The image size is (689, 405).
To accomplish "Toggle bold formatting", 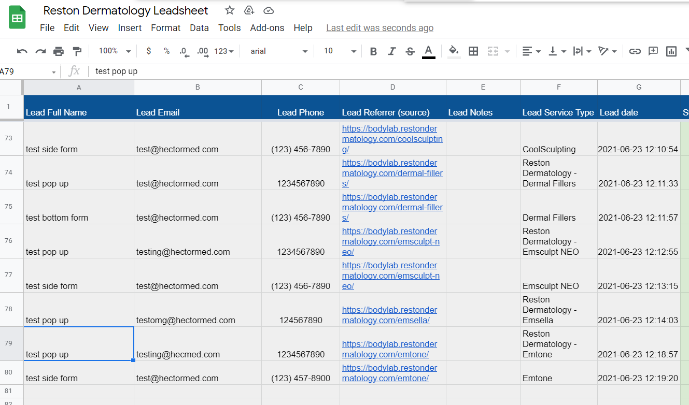I will (x=373, y=51).
